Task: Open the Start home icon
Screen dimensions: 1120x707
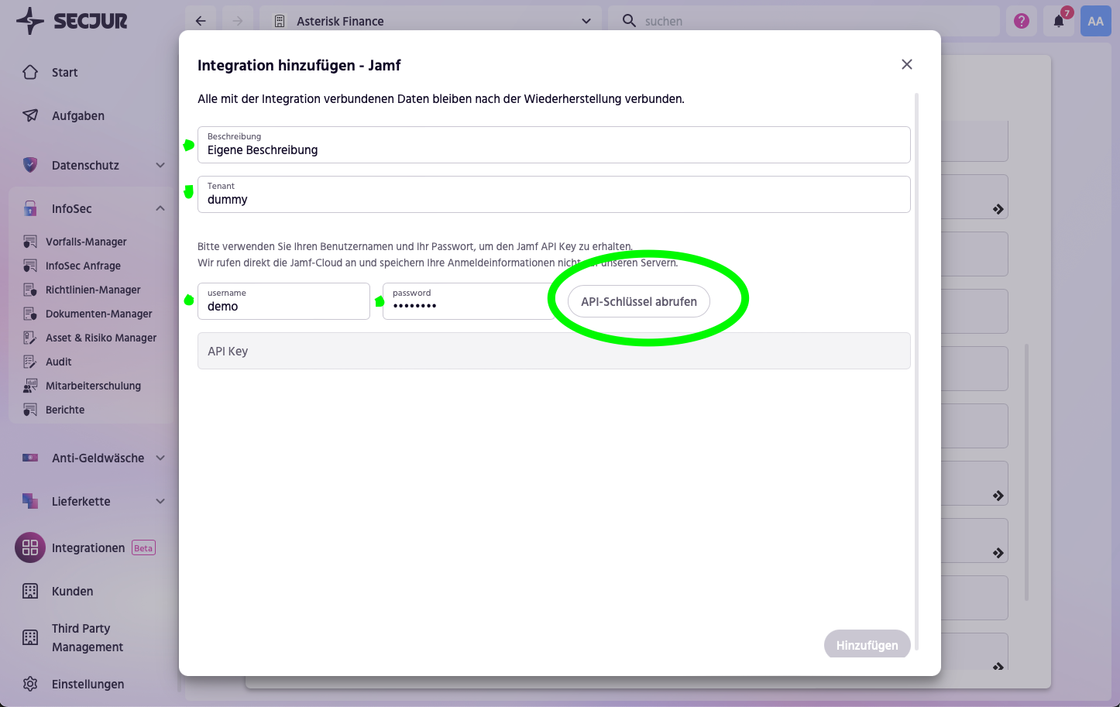Action: click(x=30, y=72)
